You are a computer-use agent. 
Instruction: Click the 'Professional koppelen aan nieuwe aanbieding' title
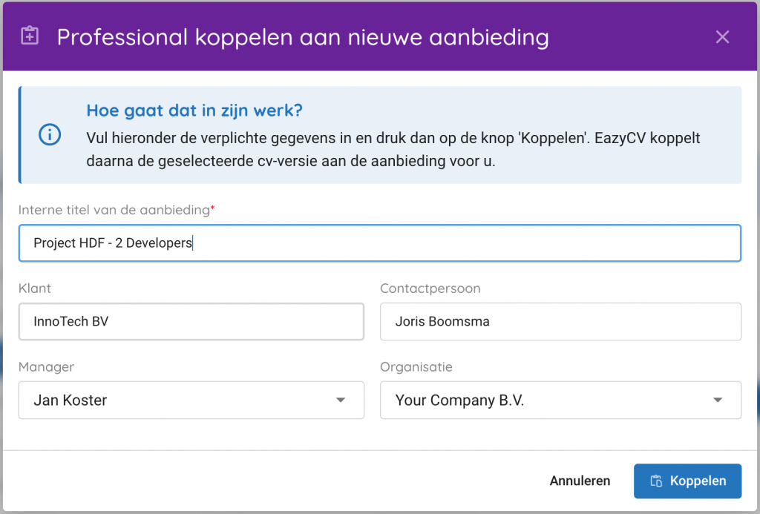pos(303,37)
